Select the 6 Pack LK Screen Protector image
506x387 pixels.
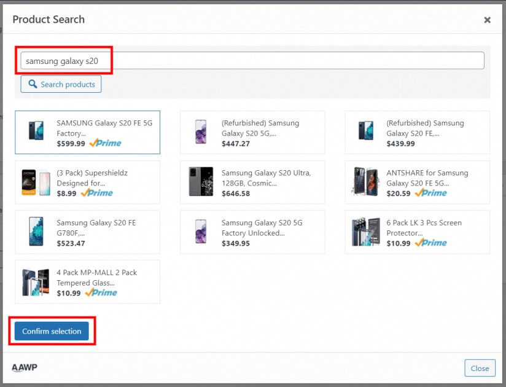pyautogui.click(x=365, y=232)
